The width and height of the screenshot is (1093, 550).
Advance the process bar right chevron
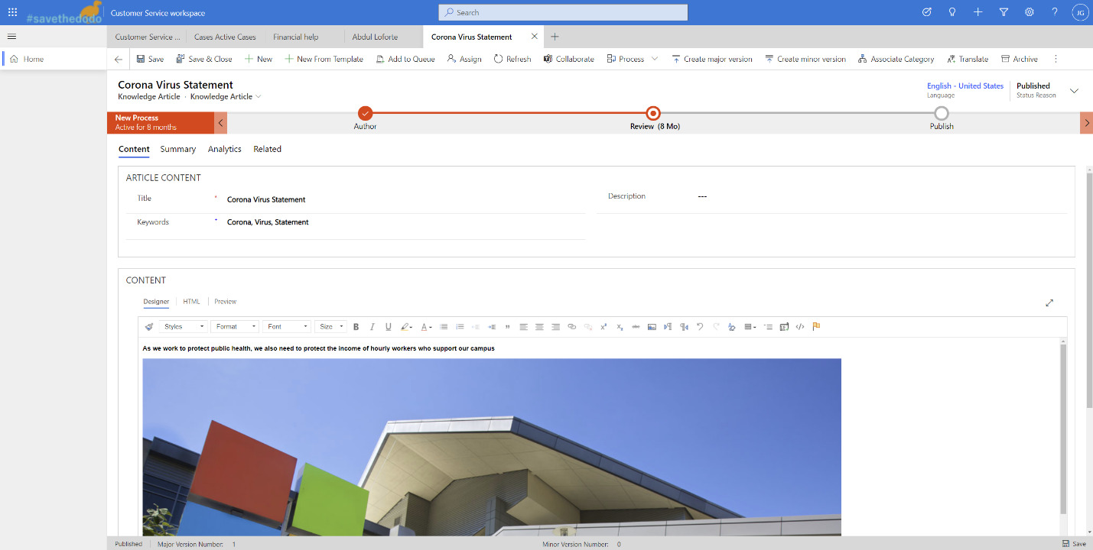pyautogui.click(x=1086, y=123)
